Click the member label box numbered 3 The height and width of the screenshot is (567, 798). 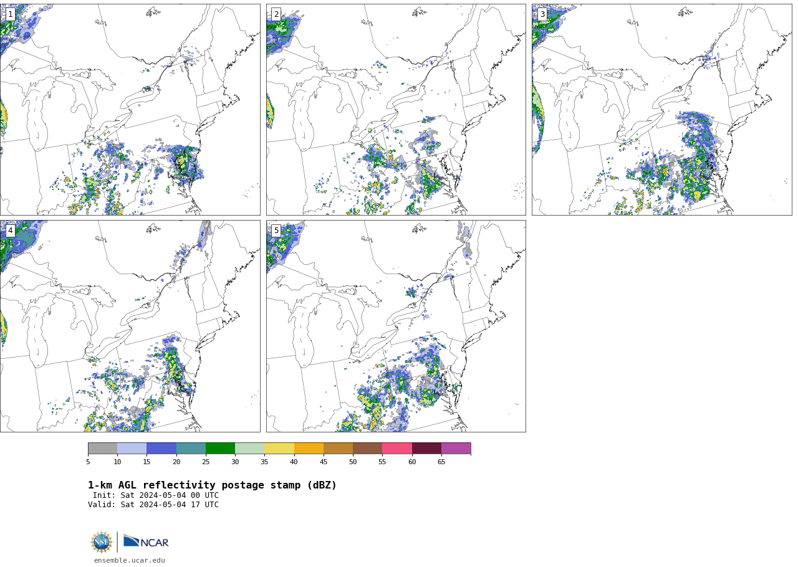(542, 14)
